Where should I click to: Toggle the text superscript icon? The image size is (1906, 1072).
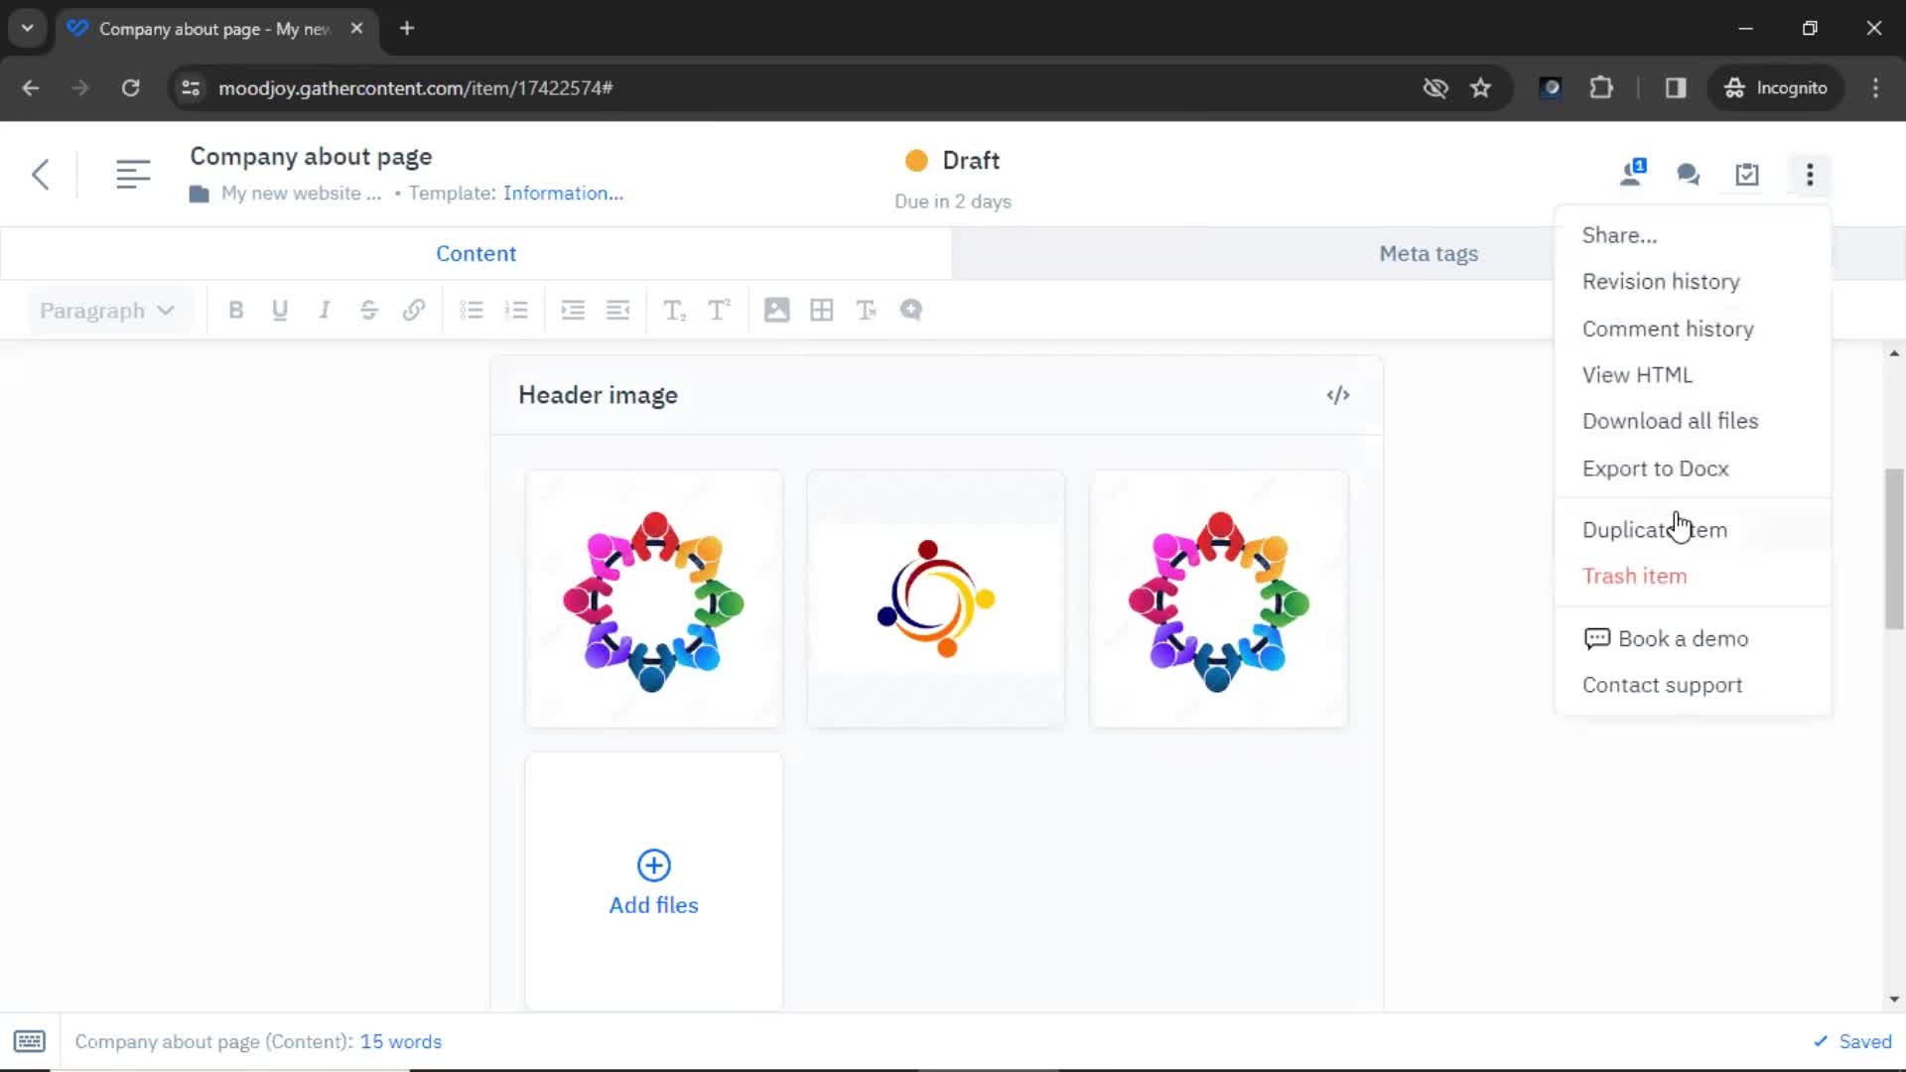718,311
